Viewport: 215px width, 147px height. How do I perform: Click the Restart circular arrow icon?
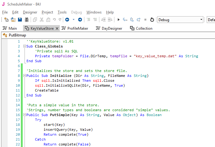tap(152, 20)
